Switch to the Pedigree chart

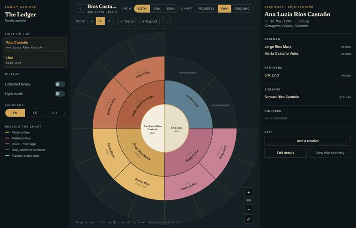[206, 8]
